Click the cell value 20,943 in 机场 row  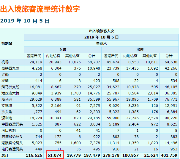(55, 62)
